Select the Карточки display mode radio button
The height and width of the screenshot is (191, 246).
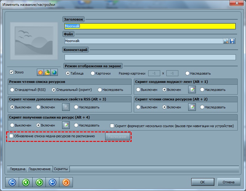coord(93,73)
